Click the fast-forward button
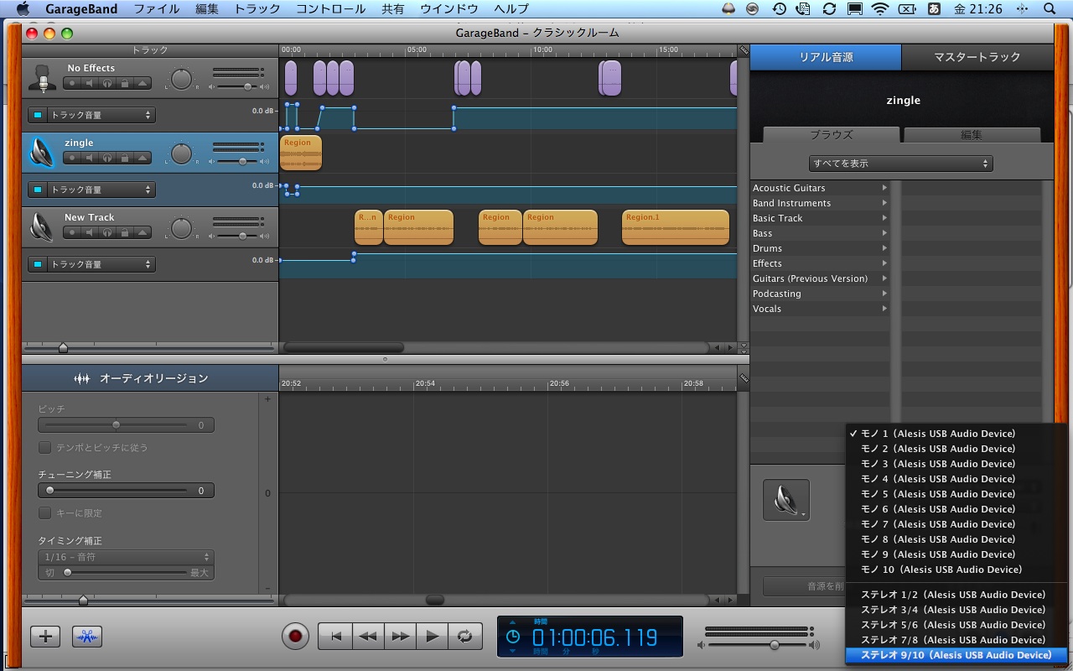 coord(400,636)
